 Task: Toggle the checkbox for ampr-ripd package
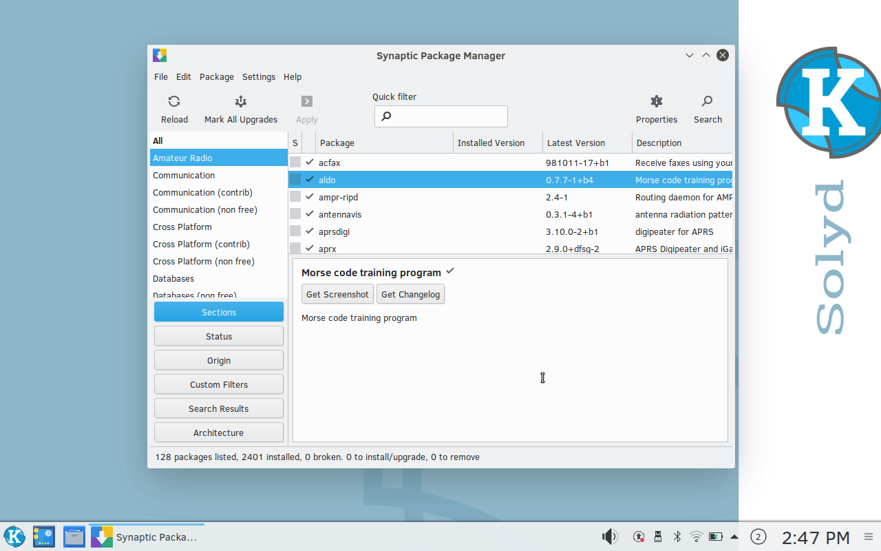(296, 197)
